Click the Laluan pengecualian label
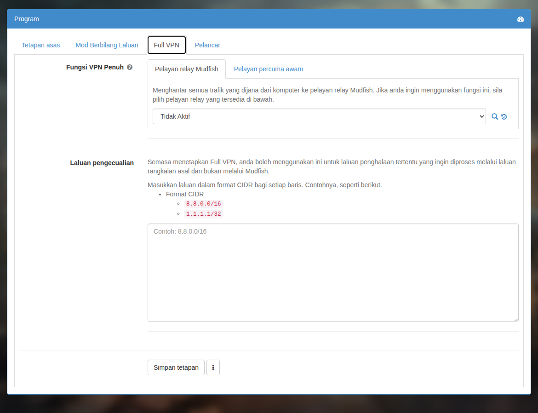The height and width of the screenshot is (413, 538). [102, 163]
